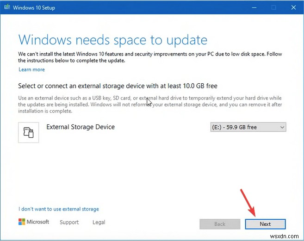The height and width of the screenshot is (241, 304).
Task: Choose I don't want to use external storage
Action: pyautogui.click(x=59, y=209)
